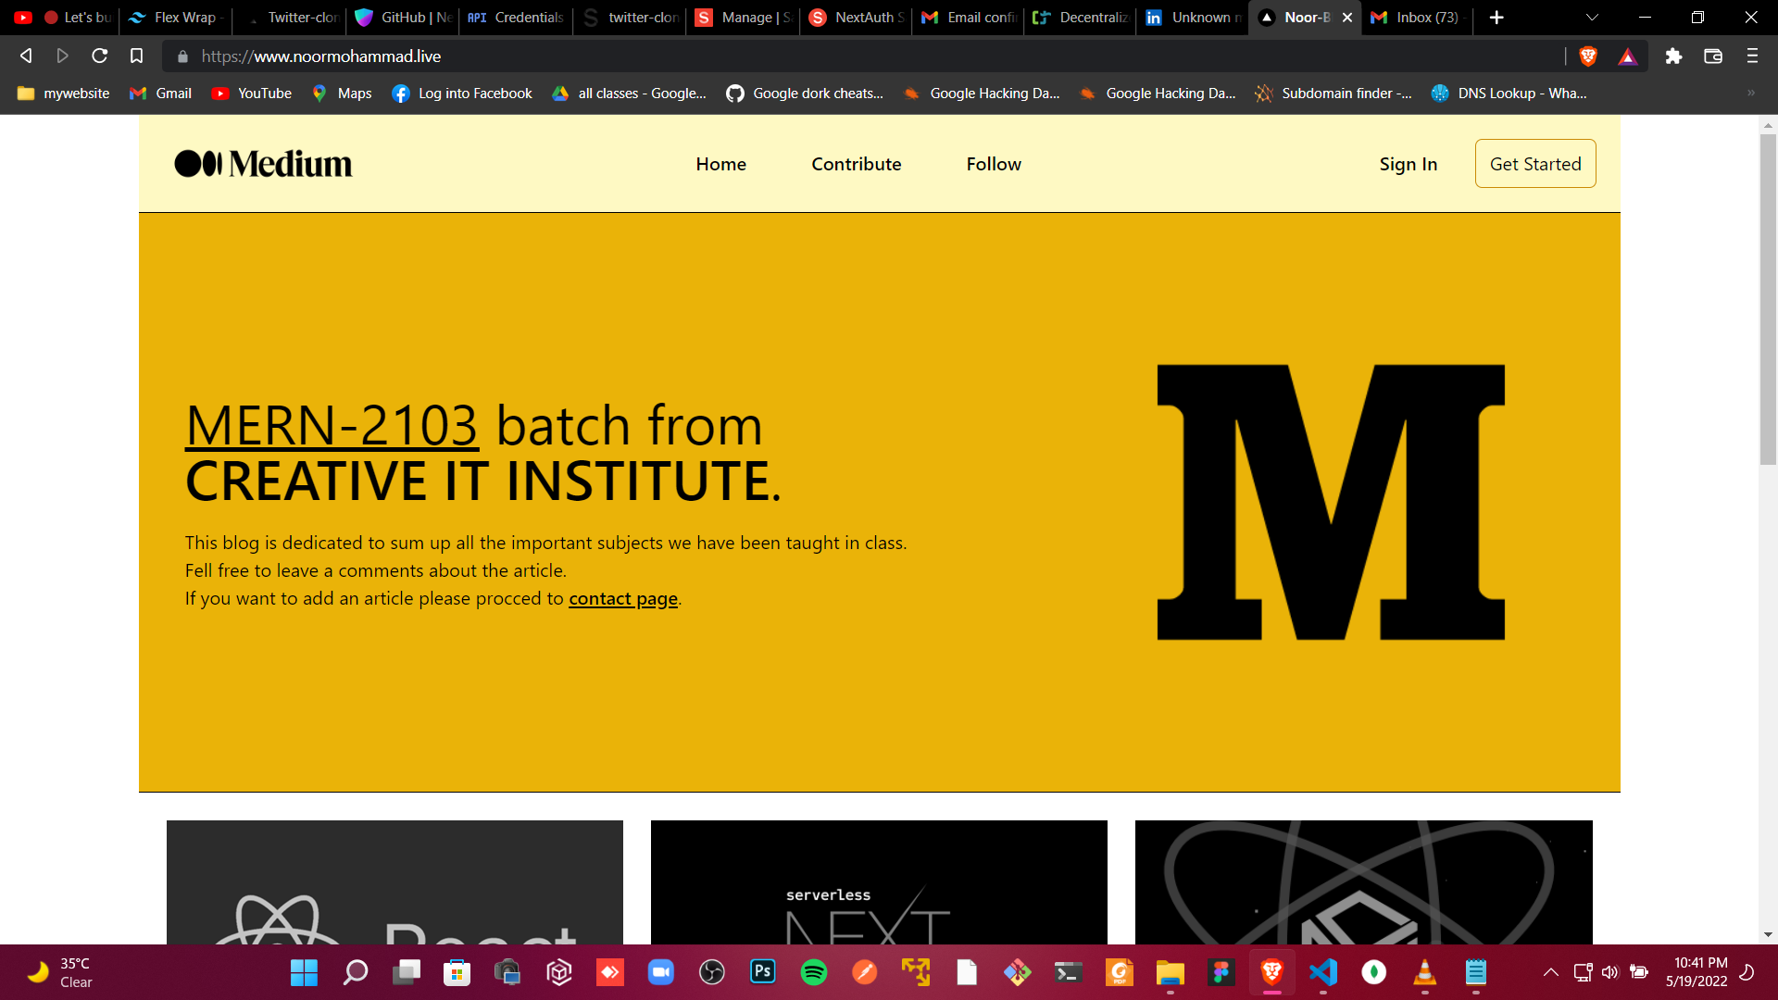This screenshot has height=1000, width=1778.
Task: Launch Zoom from taskbar
Action: [660, 972]
